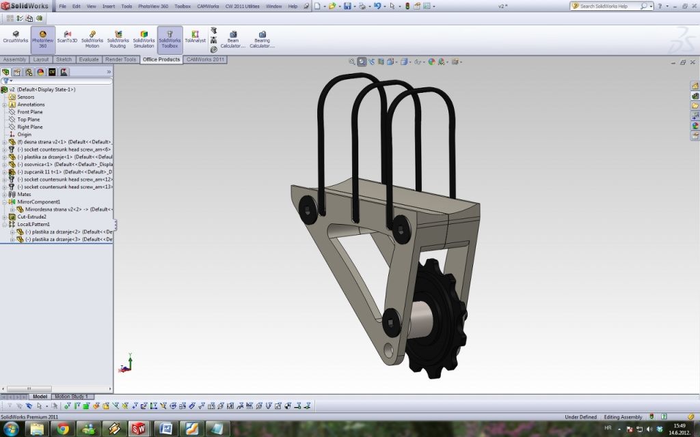Open the CircuitWorks add-in
The image size is (700, 437).
tap(16, 37)
